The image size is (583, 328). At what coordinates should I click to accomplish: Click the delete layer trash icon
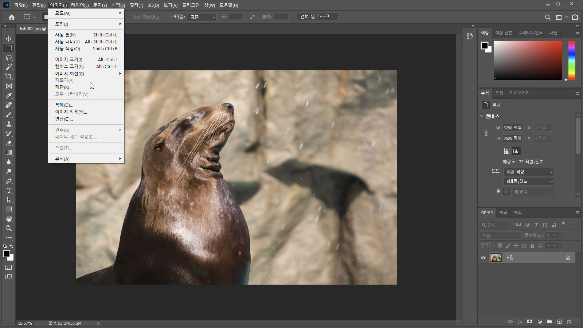pos(569,322)
